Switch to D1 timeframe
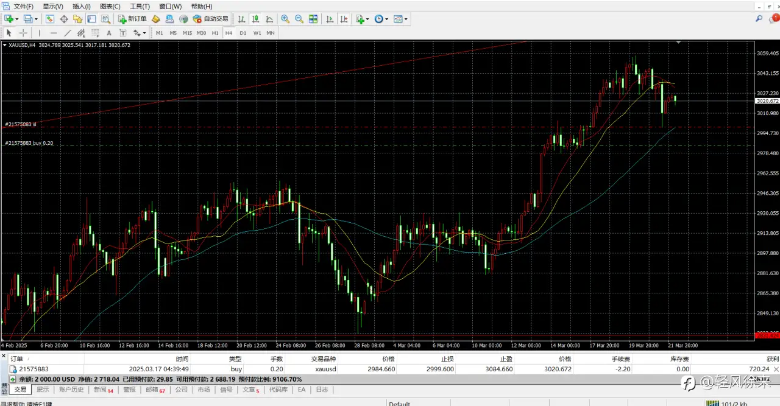 [x=243, y=33]
